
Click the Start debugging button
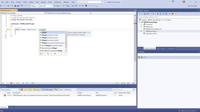[x=57, y=6]
